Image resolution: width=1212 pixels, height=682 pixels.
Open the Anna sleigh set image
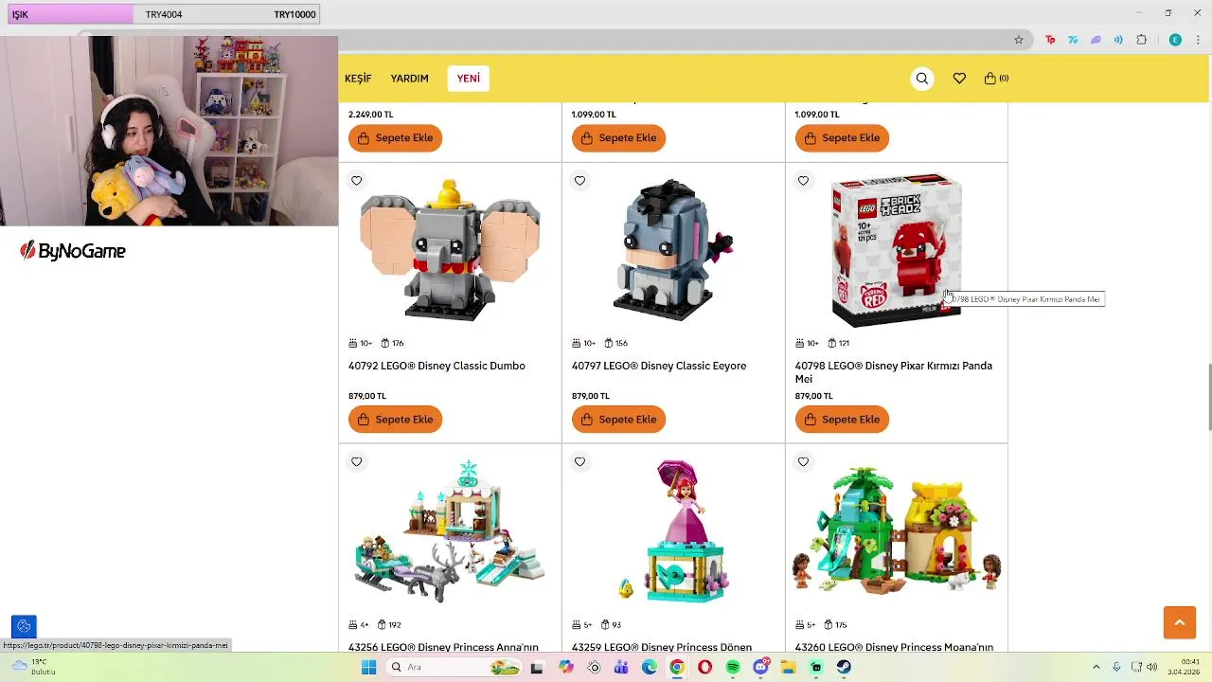click(450, 530)
